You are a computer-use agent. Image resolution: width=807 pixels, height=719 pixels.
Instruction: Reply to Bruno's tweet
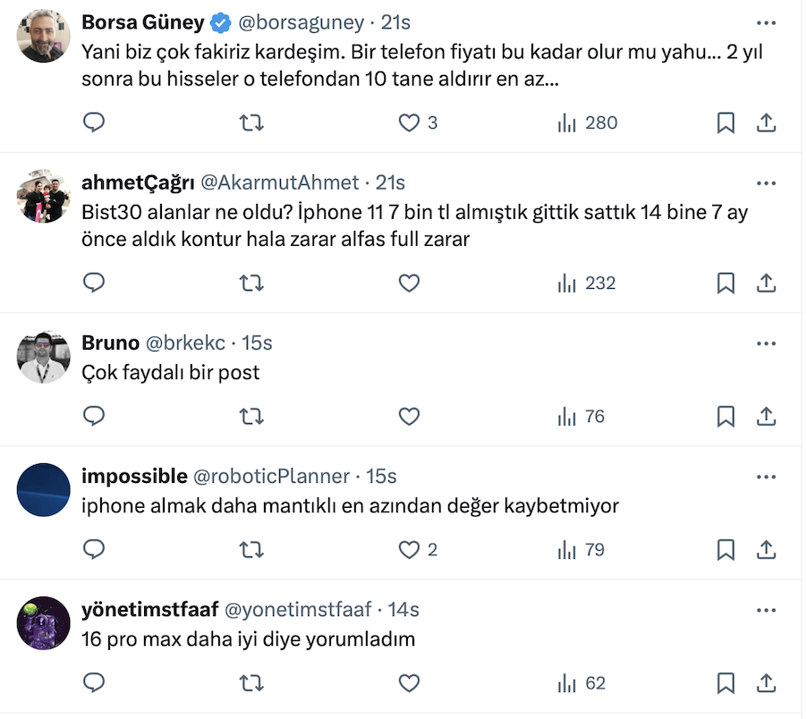coord(94,416)
